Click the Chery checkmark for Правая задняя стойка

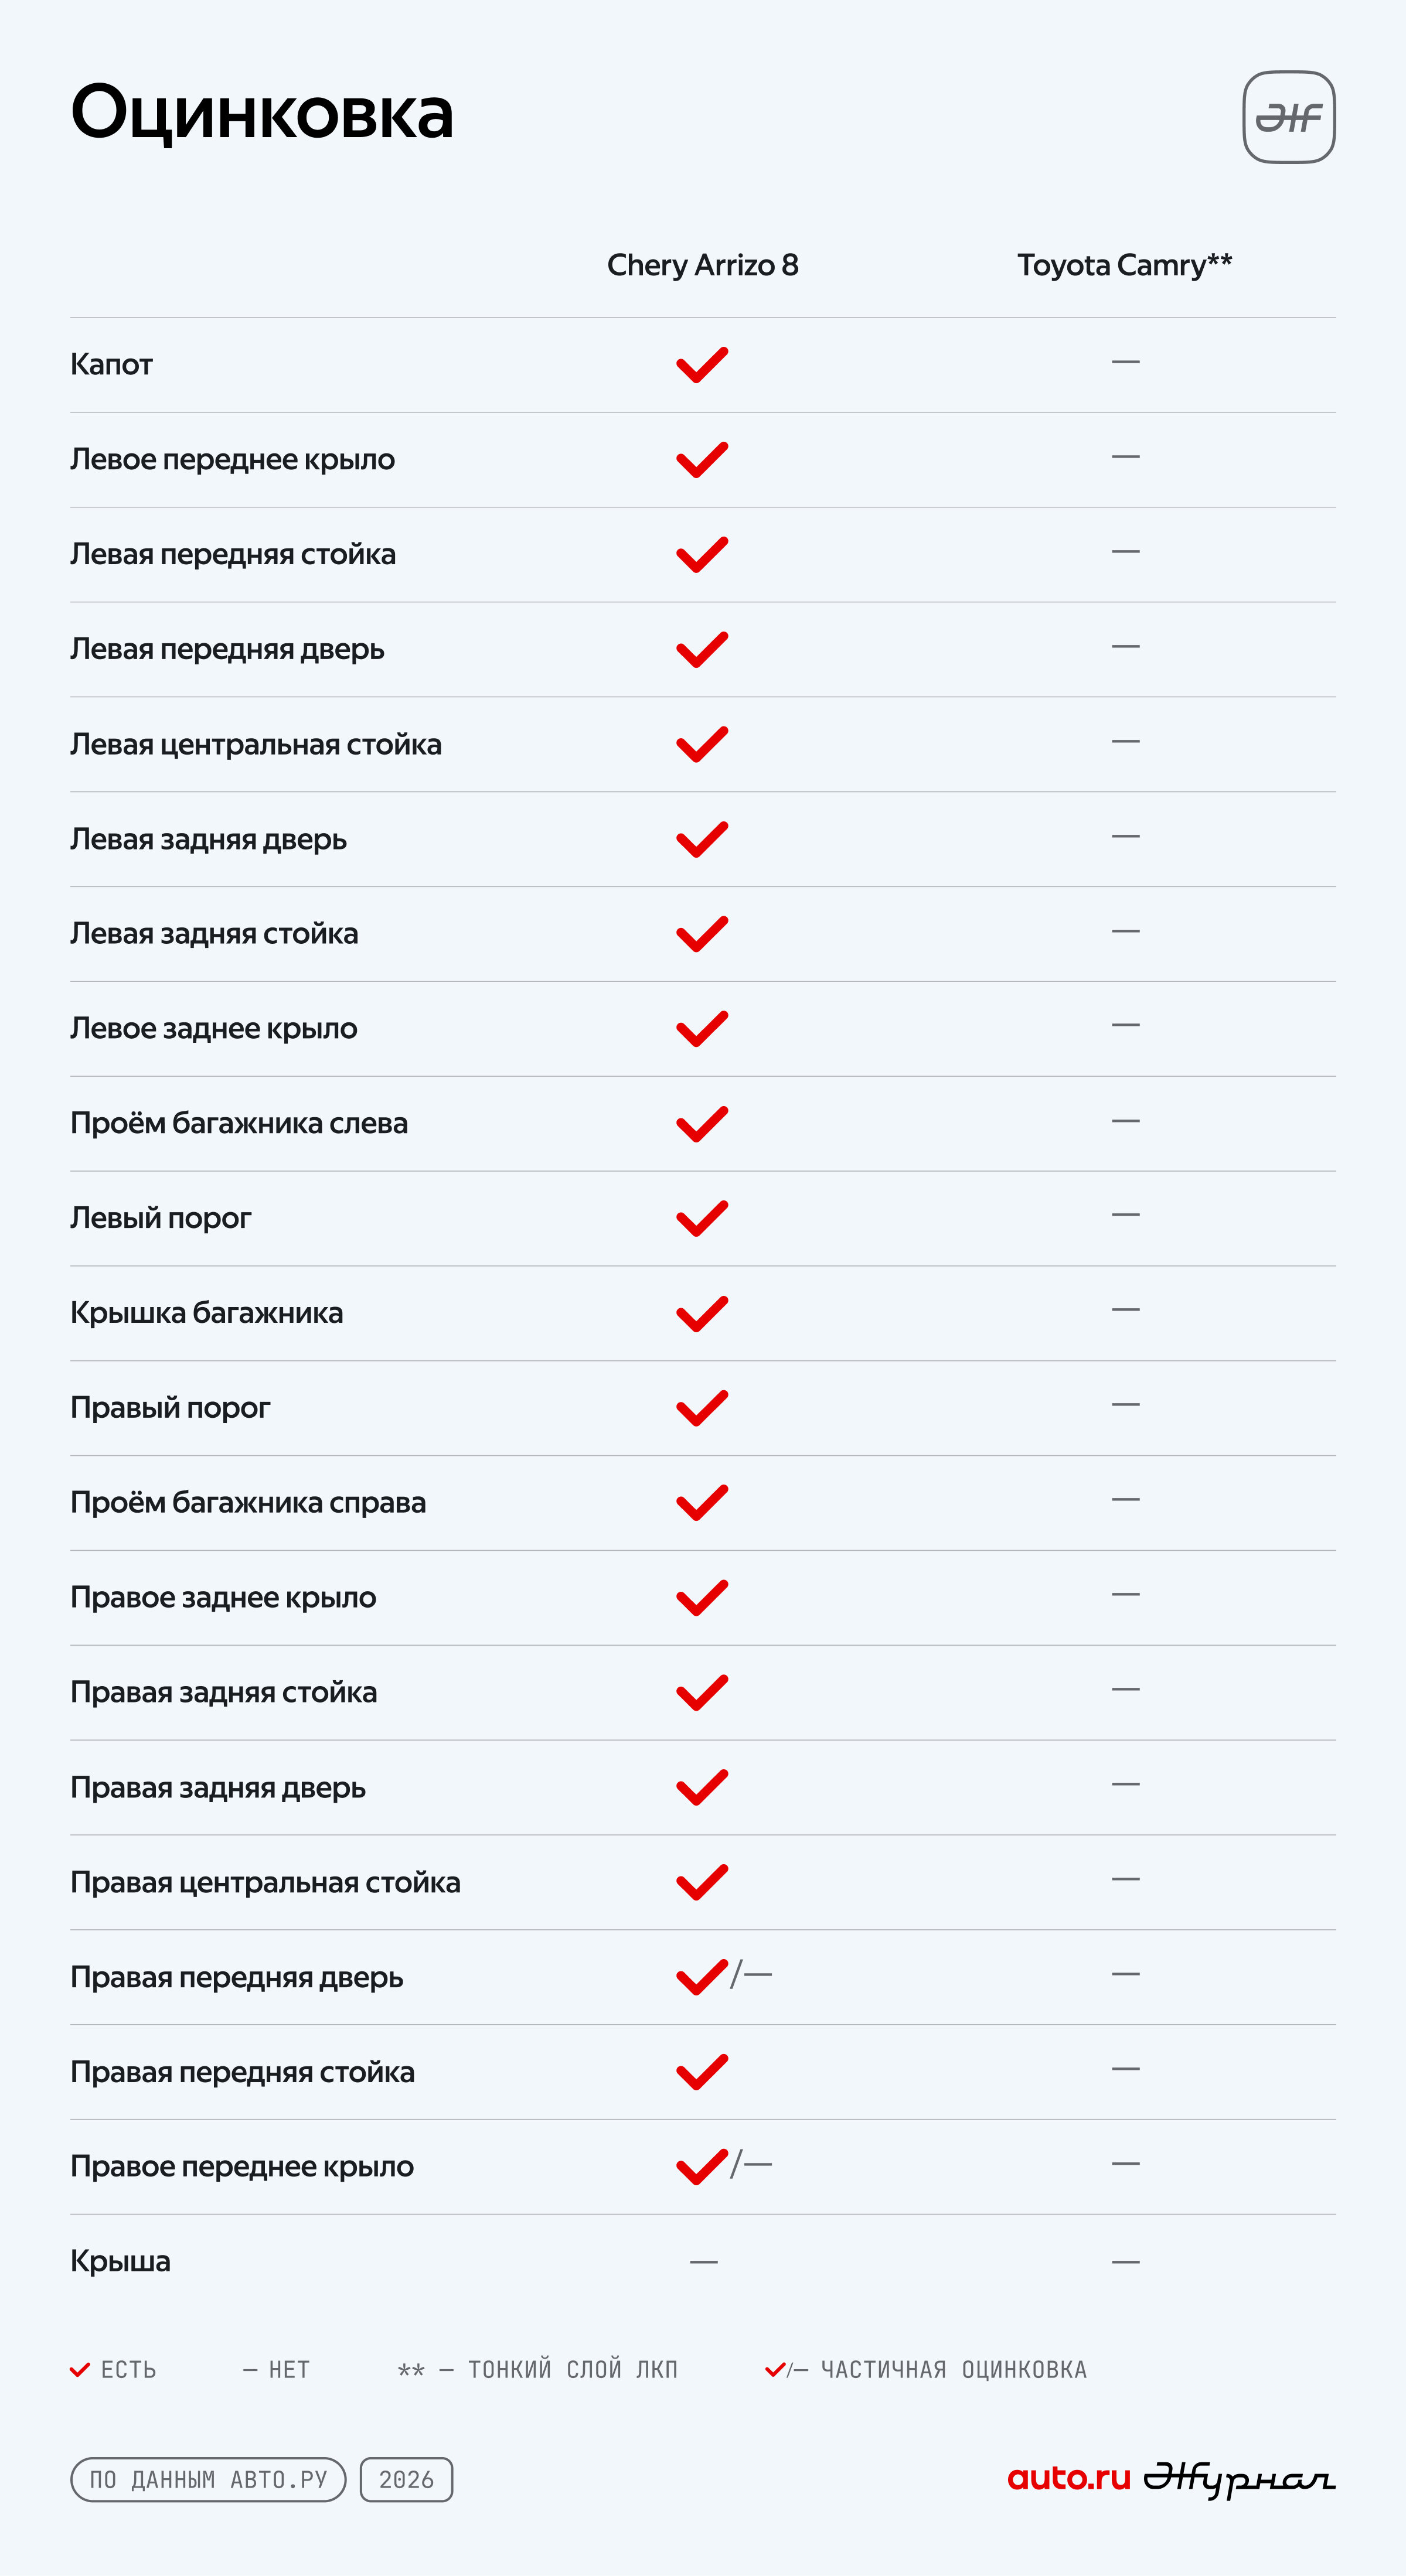703,1692
